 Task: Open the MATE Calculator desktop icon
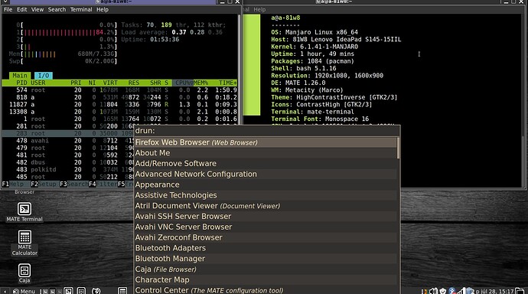24,243
